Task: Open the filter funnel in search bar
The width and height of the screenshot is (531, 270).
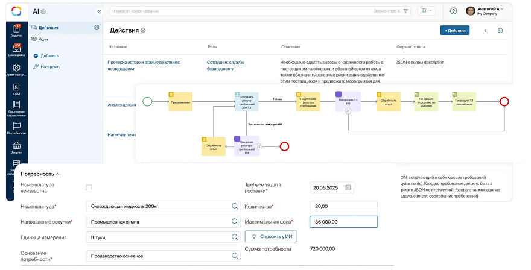Action: point(405,11)
